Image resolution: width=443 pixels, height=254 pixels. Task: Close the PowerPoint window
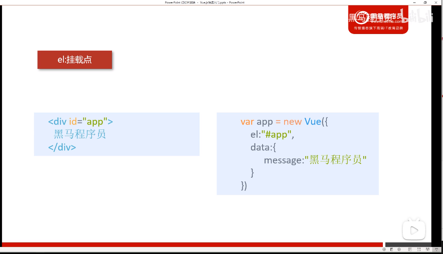point(436,2)
